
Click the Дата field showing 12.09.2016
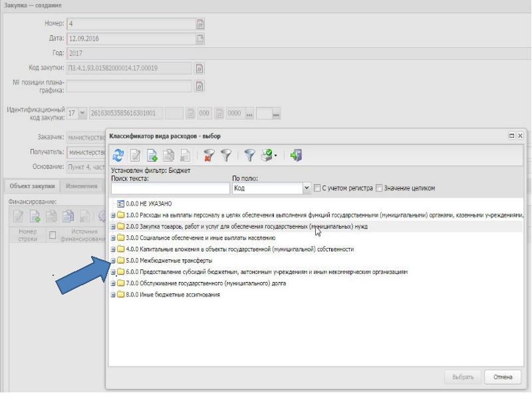pos(131,39)
